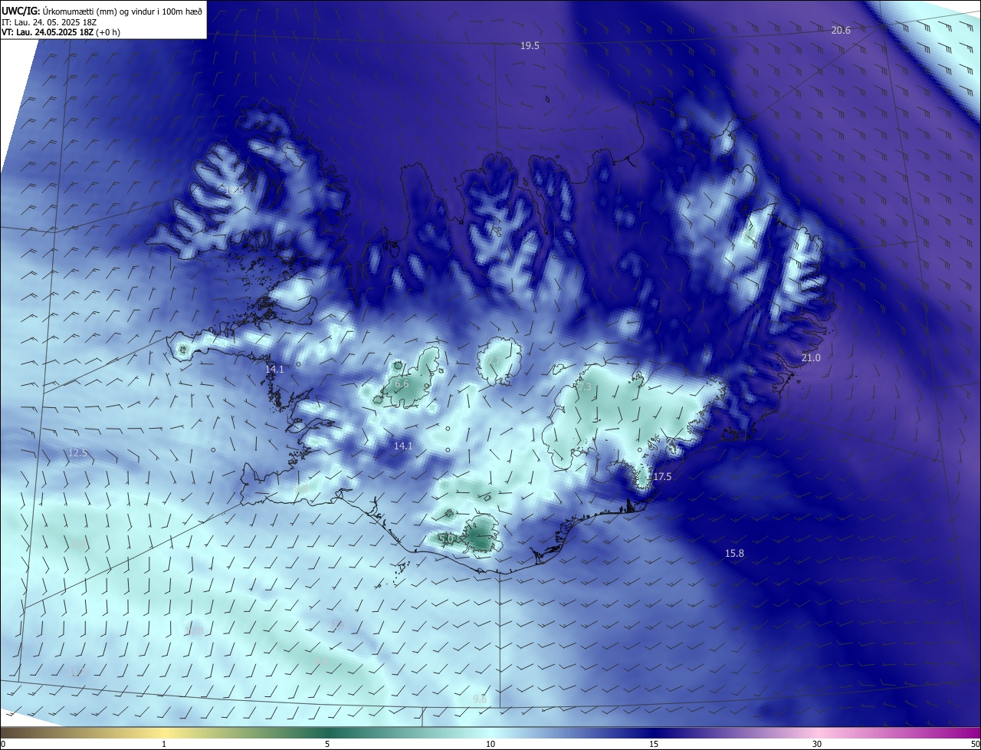
Task: Click the 5 tick on the color scale
Action: click(327, 744)
